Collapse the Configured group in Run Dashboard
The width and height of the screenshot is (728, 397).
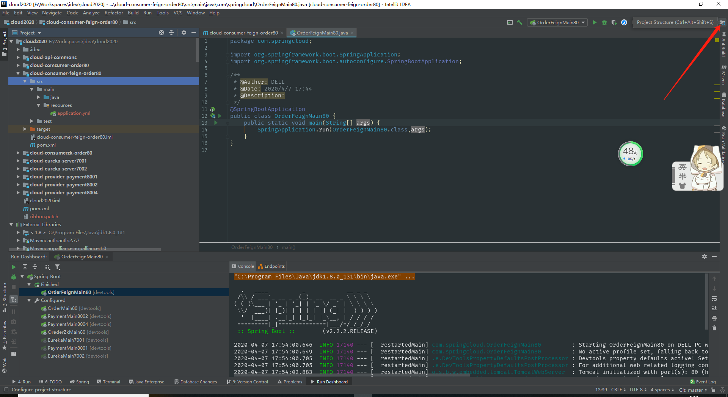click(x=29, y=300)
